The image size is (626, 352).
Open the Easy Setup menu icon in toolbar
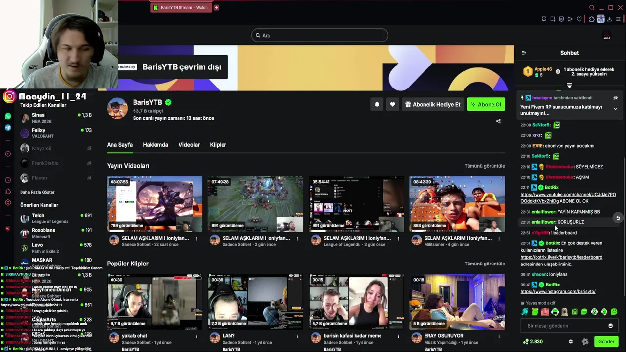click(619, 19)
